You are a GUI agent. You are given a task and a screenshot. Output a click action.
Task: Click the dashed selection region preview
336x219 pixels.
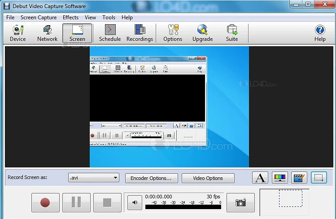[x=291, y=198]
